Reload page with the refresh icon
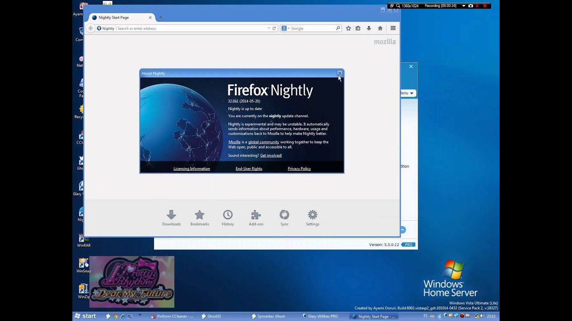Viewport: 572px width, 321px height. [x=274, y=28]
